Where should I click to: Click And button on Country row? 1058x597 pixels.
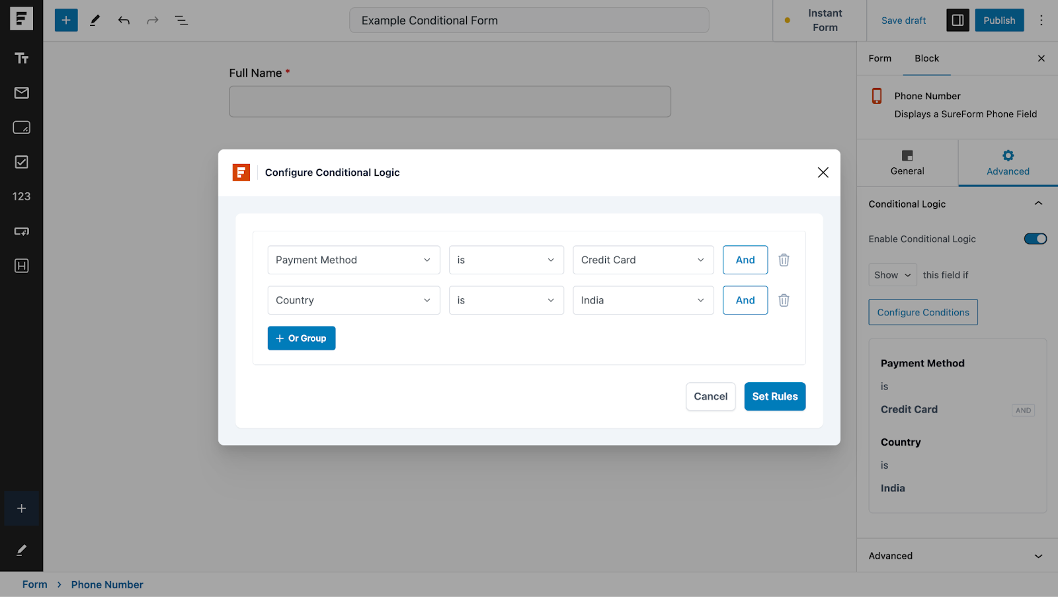(x=745, y=300)
